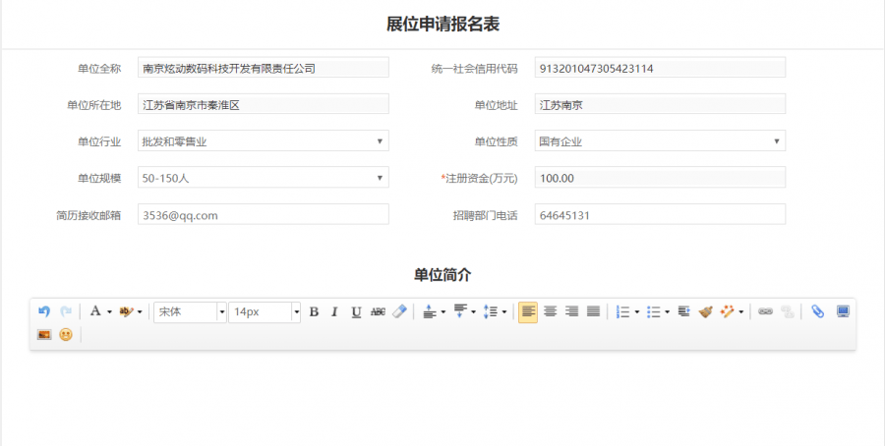
Task: Insert a hyperlink with the chain icon
Action: [765, 311]
